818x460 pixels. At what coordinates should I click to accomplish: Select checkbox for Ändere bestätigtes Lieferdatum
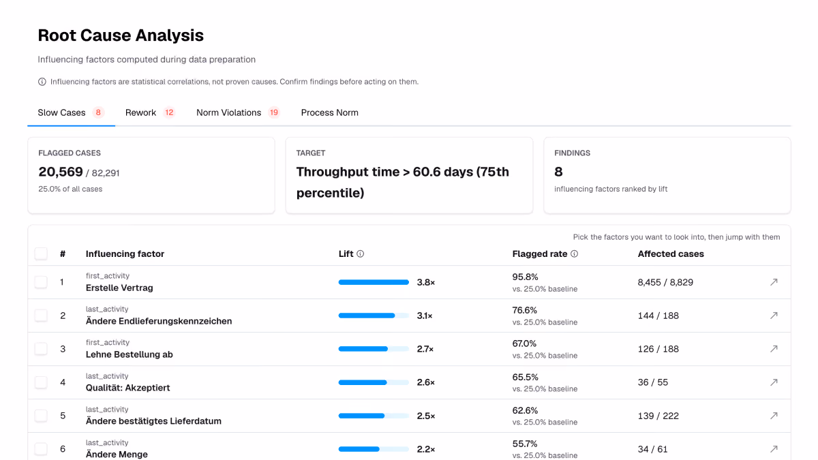pos(41,416)
